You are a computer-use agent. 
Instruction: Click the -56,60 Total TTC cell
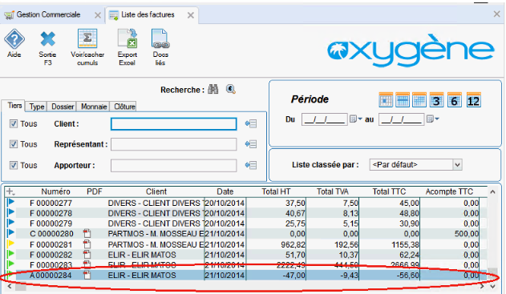coord(390,276)
